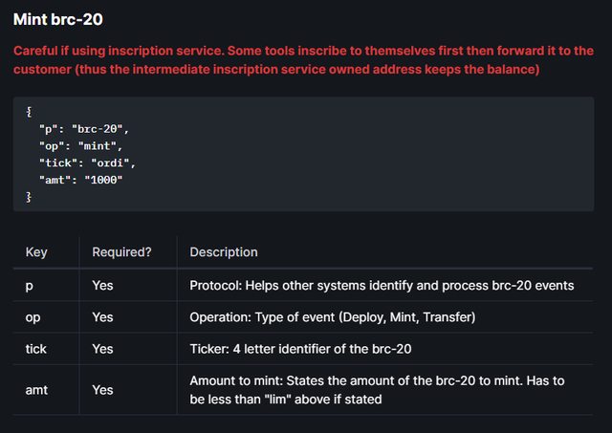Click the "Mint brc-20" heading
Viewport: 612px width, 433px height.
pos(58,18)
